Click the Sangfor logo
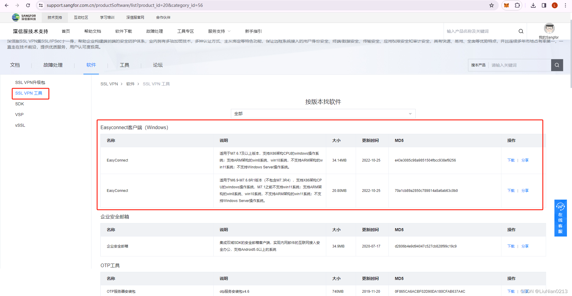This screenshot has height=296, width=572. pyautogui.click(x=24, y=17)
